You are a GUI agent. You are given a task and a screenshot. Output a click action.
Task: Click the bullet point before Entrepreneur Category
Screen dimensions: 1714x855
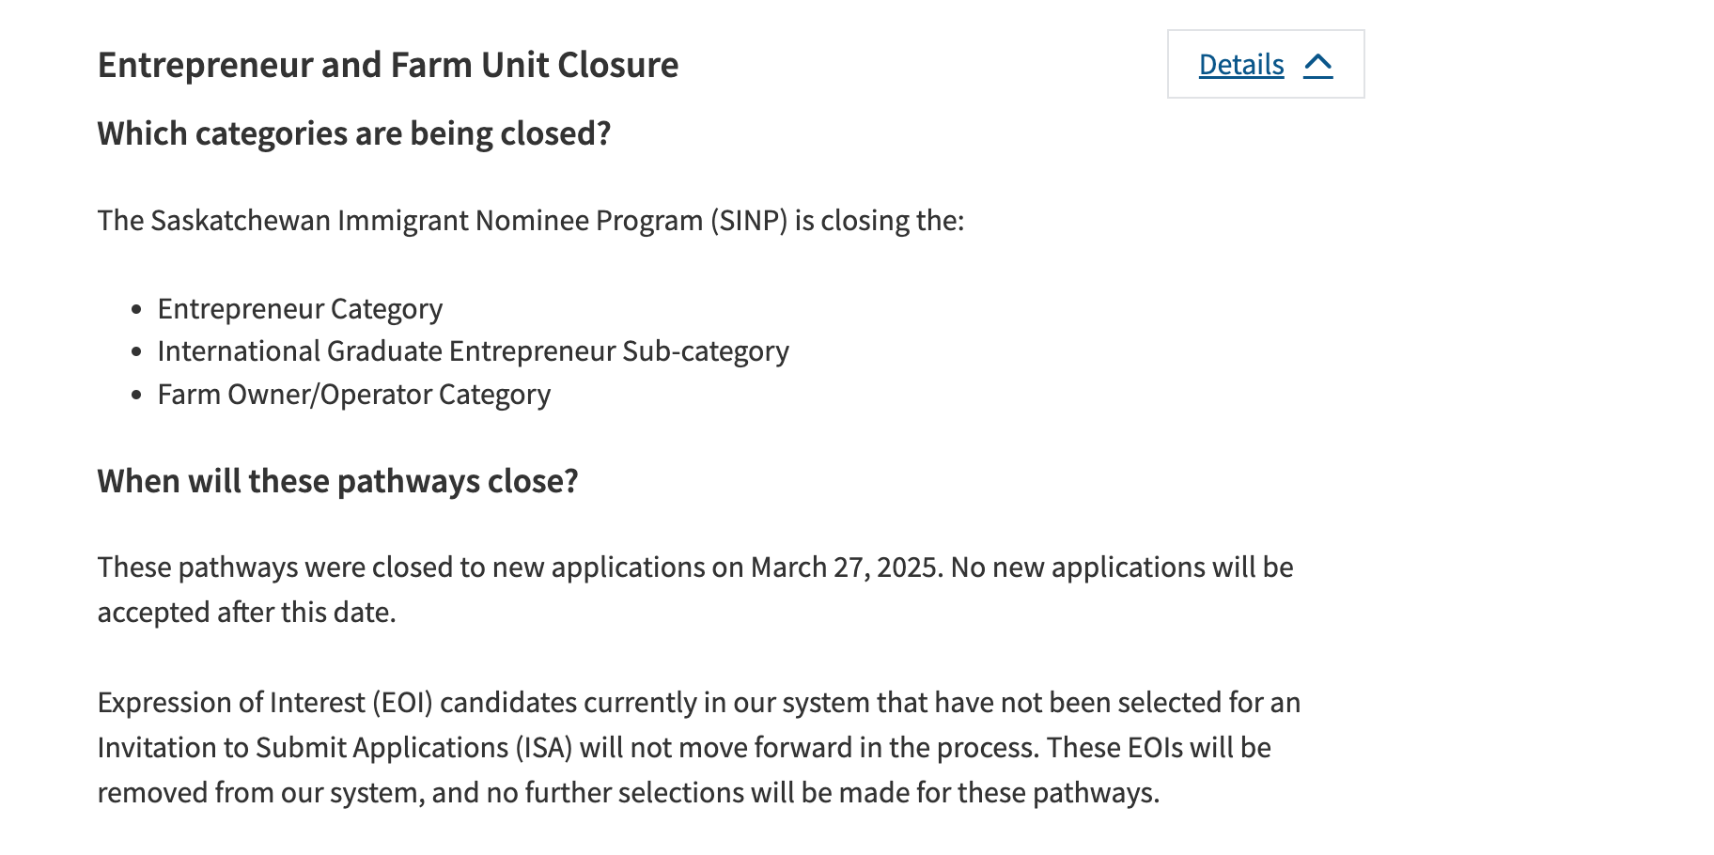[137, 309]
